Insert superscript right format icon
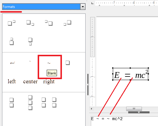Screen dimensions: 158x126 point(12,23)
